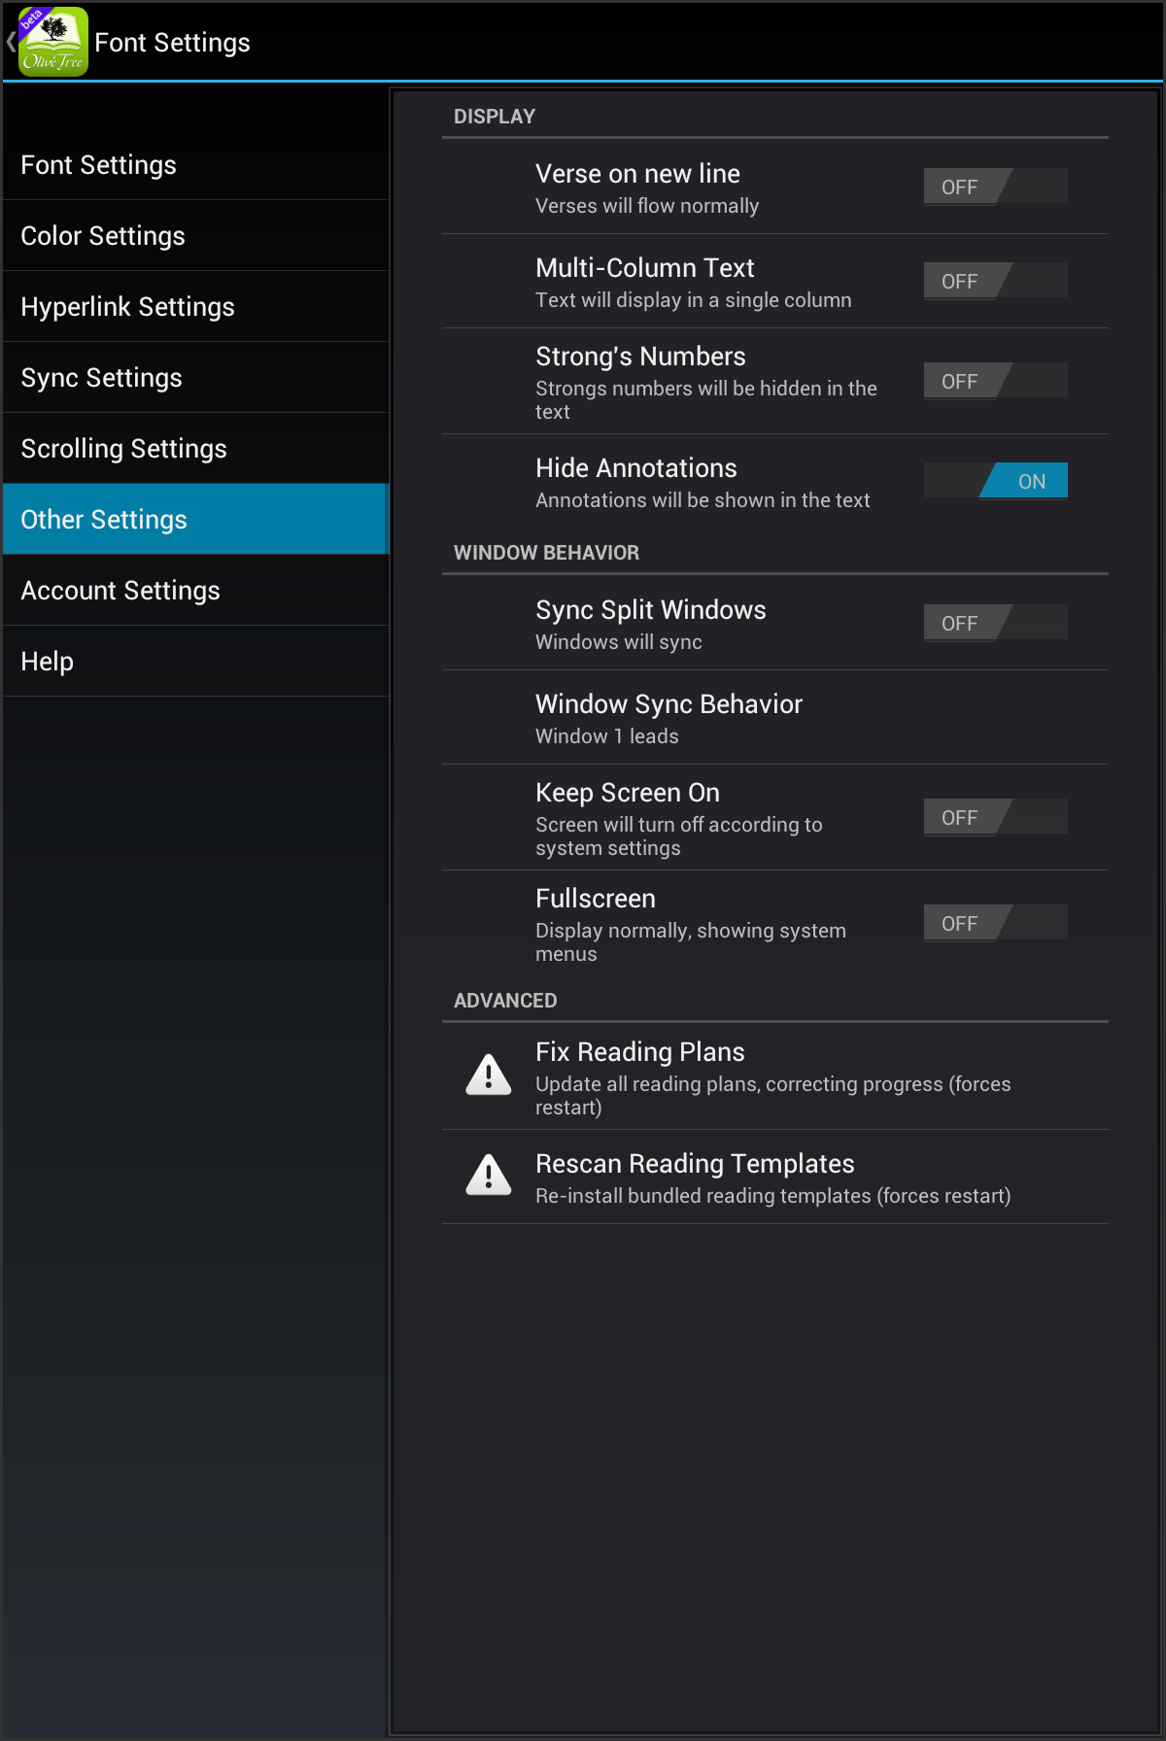1166x1741 pixels.
Task: Tap the WINDOW BEHAVIOR section header
Action: pos(546,553)
